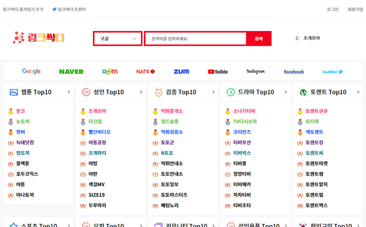
Task: Open the 토렌트 Top10 heading
Action: tap(328, 92)
